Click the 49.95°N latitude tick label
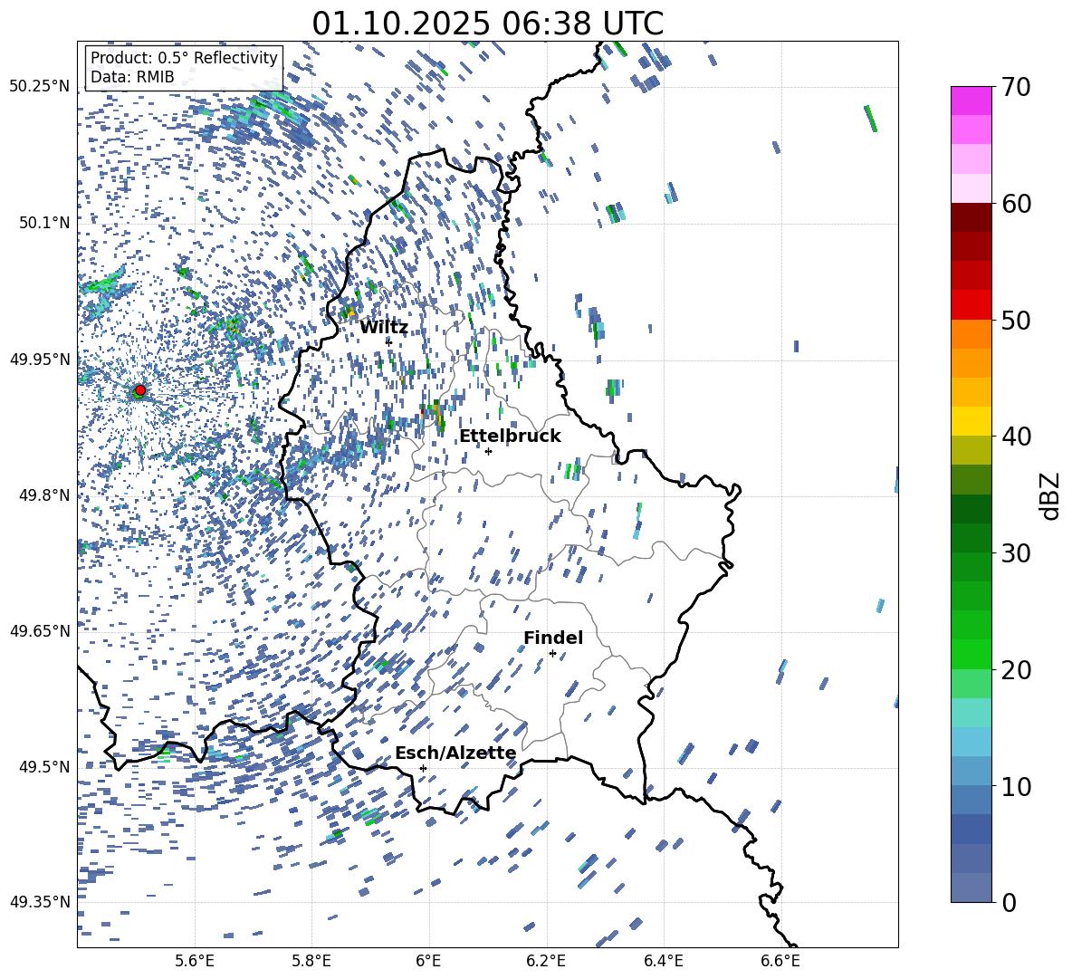This screenshot has width=1072, height=979. 41,360
